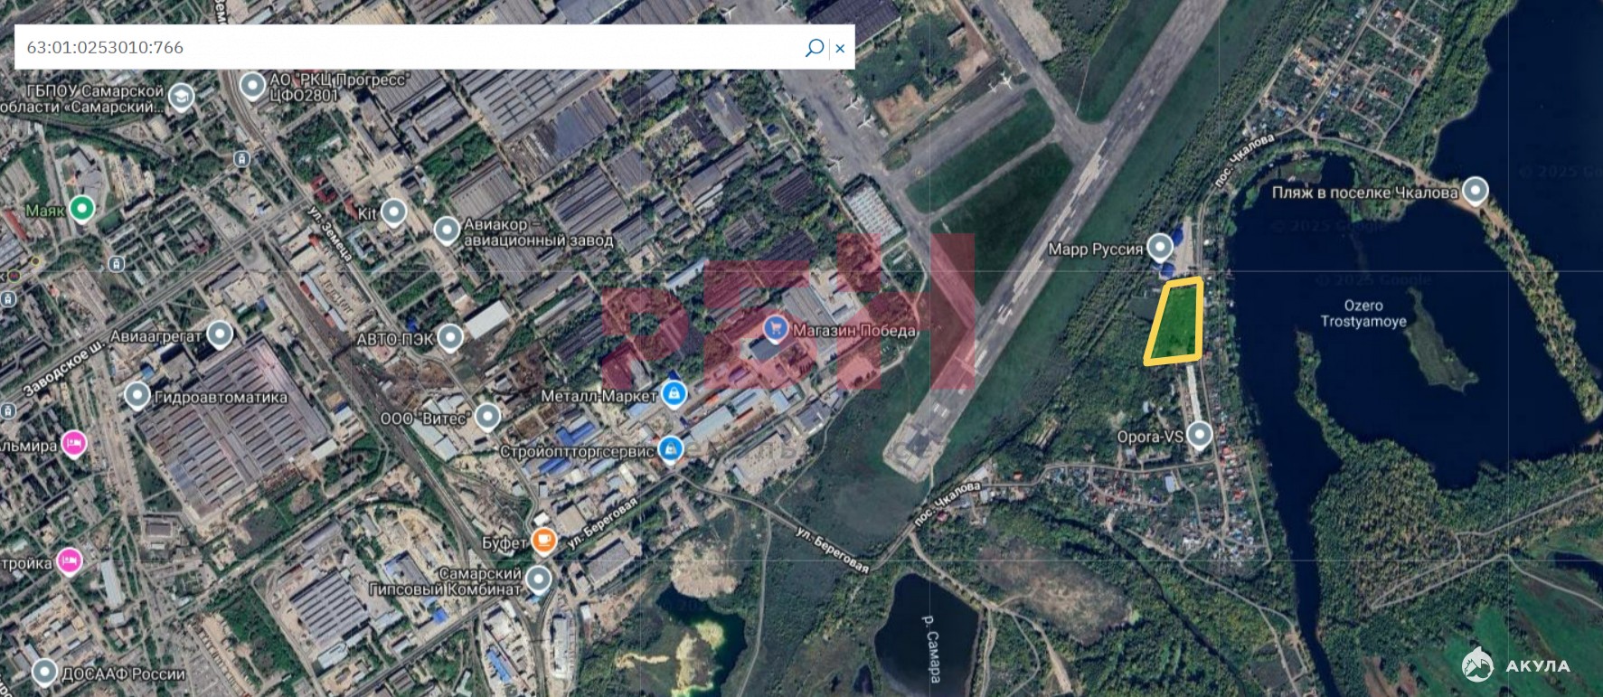Screen dimensions: 1603x697
Task: Clear the cadastral number search field
Action: pyautogui.click(x=840, y=48)
